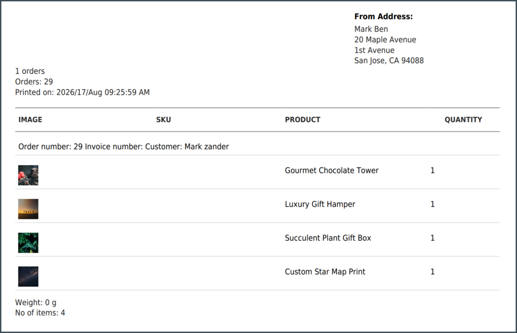The height and width of the screenshot is (333, 517).
Task: Click the Custom Star Map Print thumbnail
Action: pos(28,276)
